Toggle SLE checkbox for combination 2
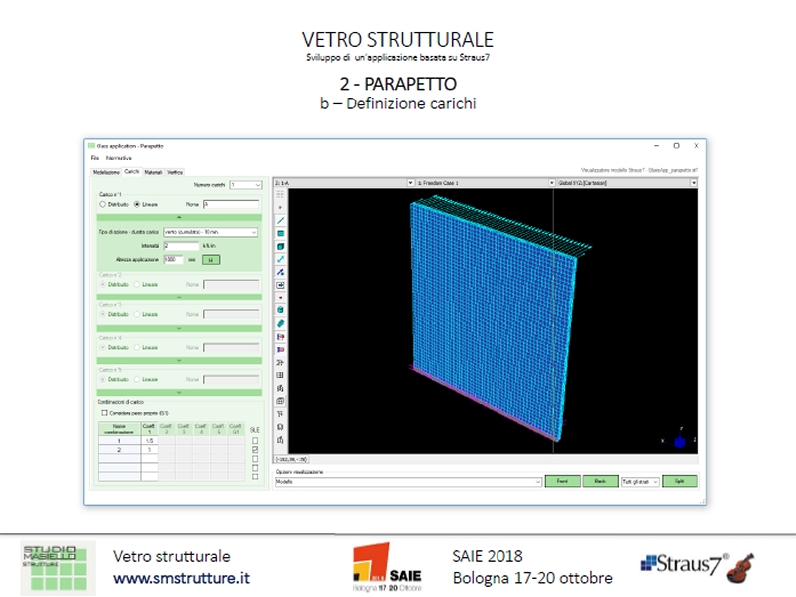 255,450
